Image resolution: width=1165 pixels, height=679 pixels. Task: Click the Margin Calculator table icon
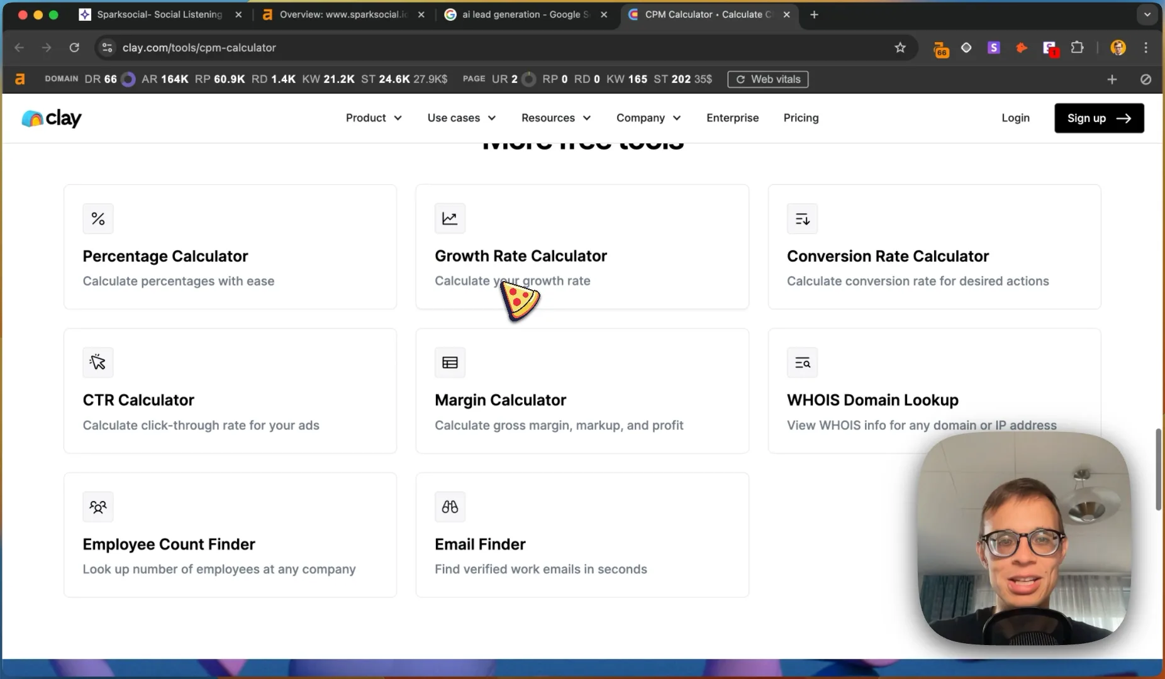(450, 362)
